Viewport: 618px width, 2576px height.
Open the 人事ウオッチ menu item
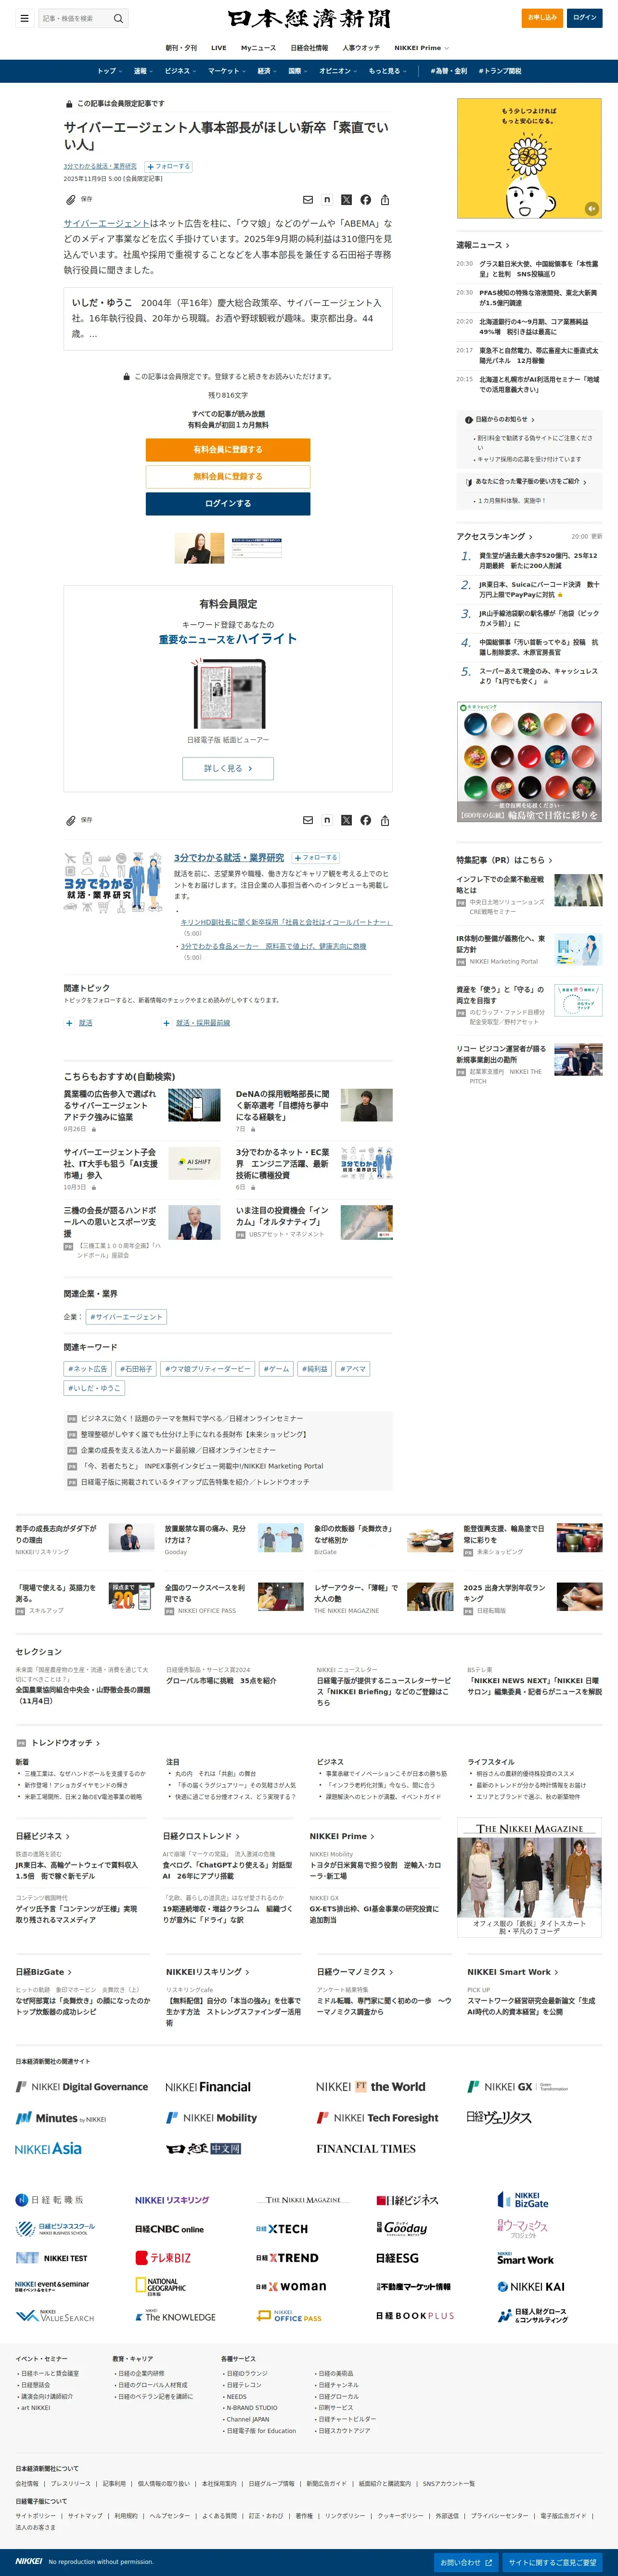[x=361, y=48]
